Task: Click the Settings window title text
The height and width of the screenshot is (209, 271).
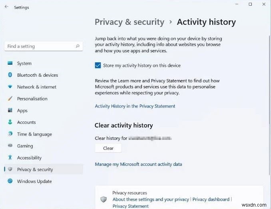Action: pyautogui.click(x=22, y=8)
